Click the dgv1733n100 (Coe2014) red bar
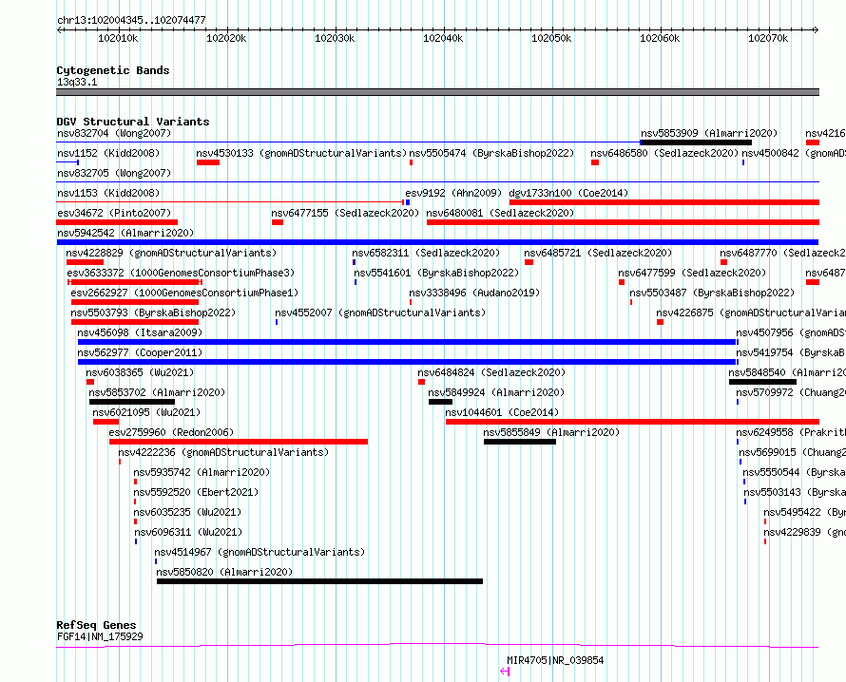The image size is (846, 682). (x=664, y=202)
